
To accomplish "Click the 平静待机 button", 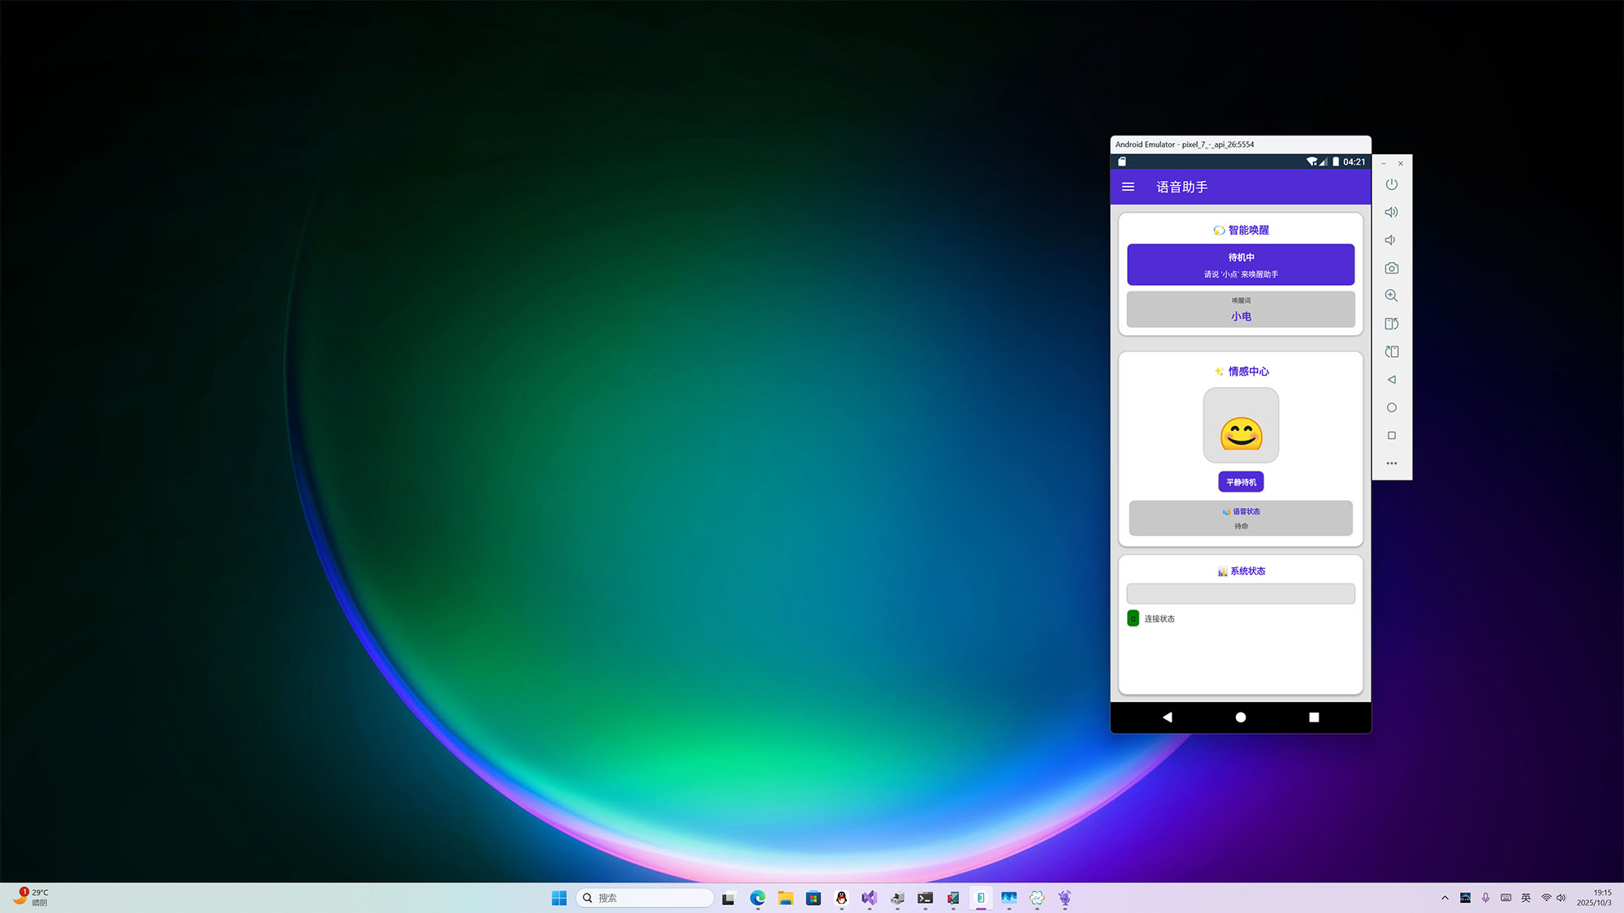I will click(1240, 482).
